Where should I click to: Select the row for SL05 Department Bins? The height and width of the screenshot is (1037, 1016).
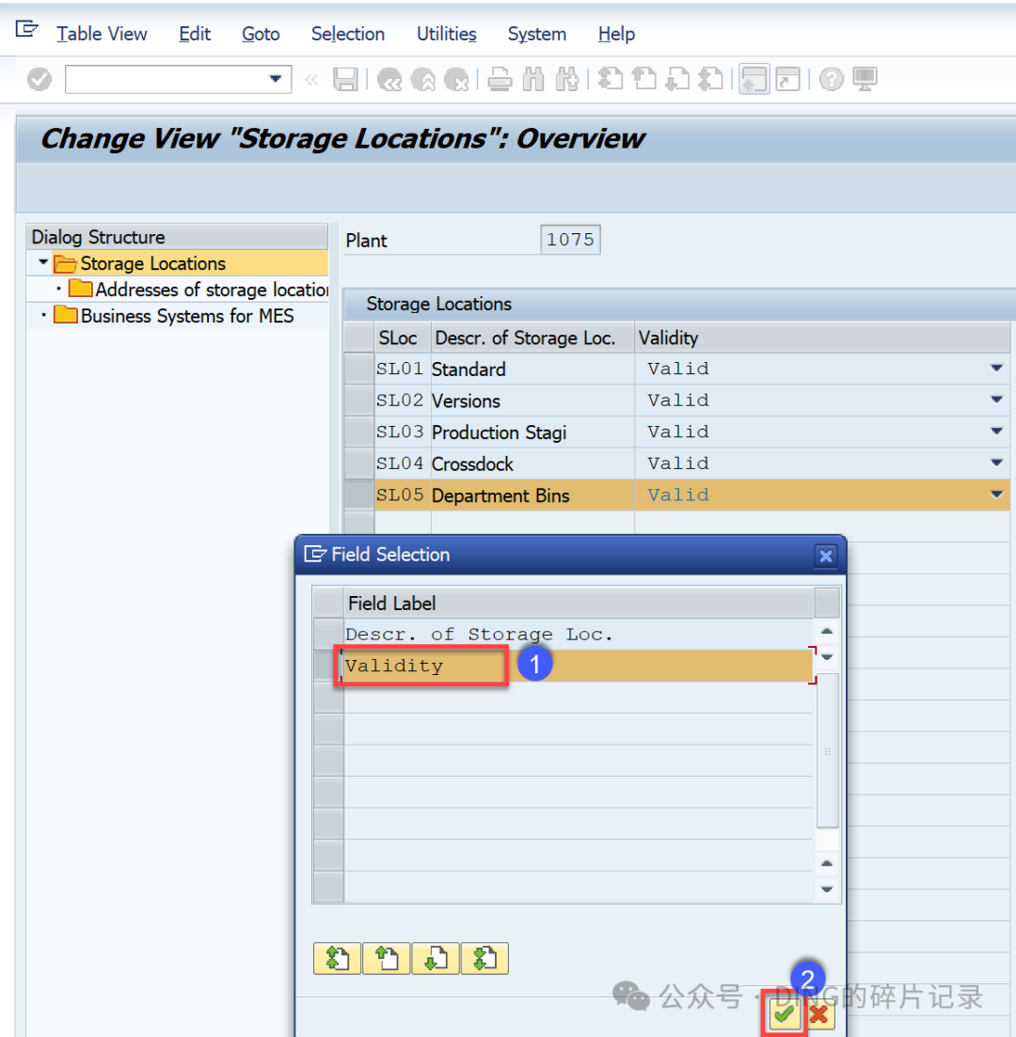tap(359, 495)
